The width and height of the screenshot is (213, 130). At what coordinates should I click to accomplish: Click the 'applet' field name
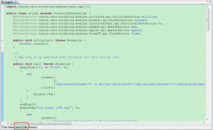pyautogui.click(x=136, y=30)
